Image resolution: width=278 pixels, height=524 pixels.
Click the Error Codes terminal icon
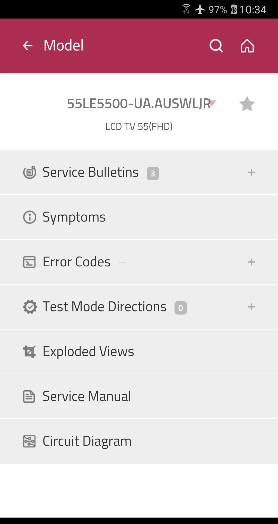29,262
